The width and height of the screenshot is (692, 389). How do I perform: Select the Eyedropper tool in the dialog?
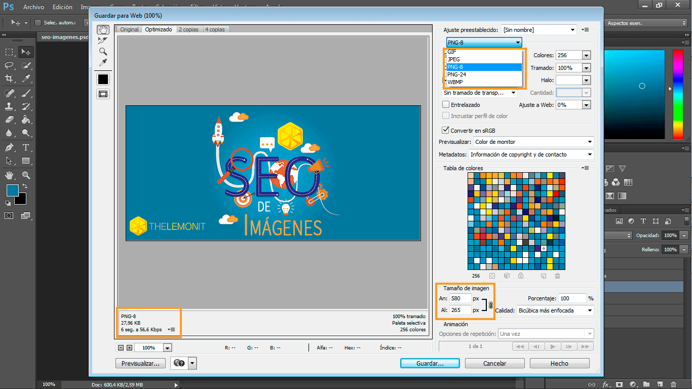coord(103,62)
